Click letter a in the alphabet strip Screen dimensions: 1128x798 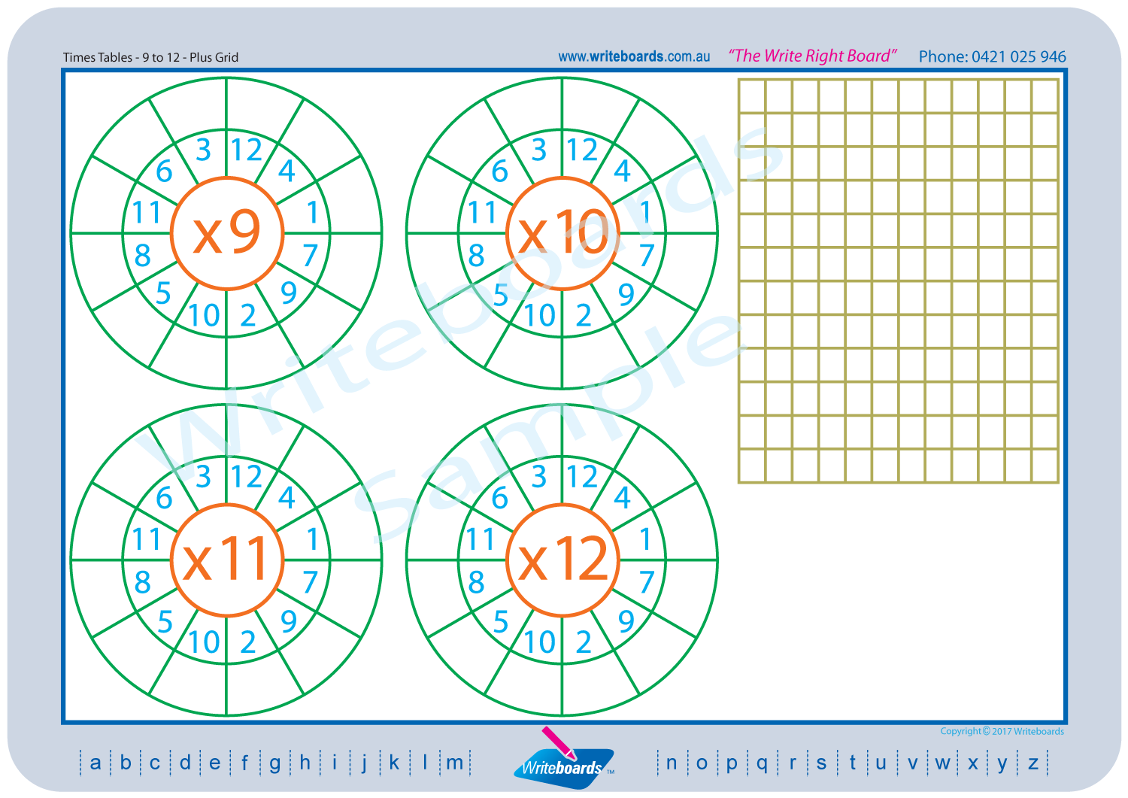coord(96,763)
